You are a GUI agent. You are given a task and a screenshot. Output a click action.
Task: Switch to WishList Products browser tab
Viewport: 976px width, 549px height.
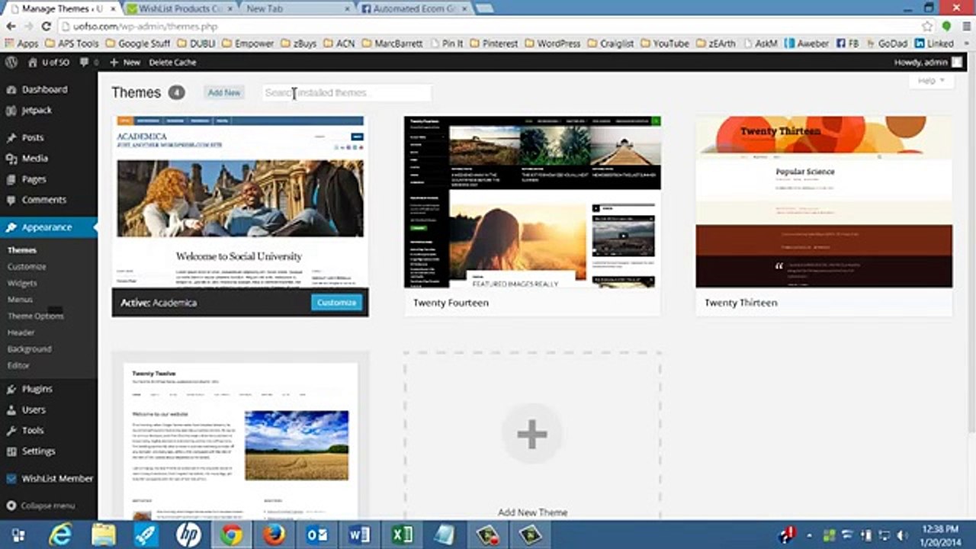[x=178, y=8]
